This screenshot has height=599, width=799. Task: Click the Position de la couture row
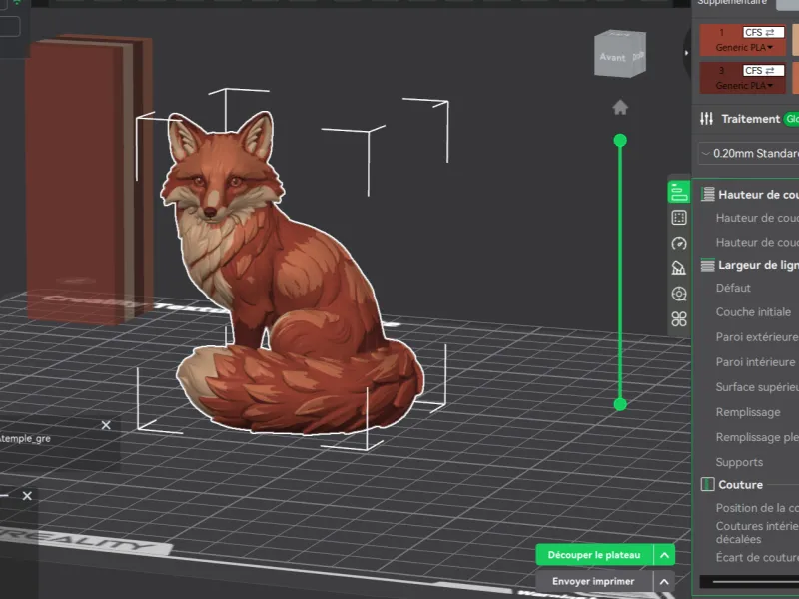tap(757, 508)
